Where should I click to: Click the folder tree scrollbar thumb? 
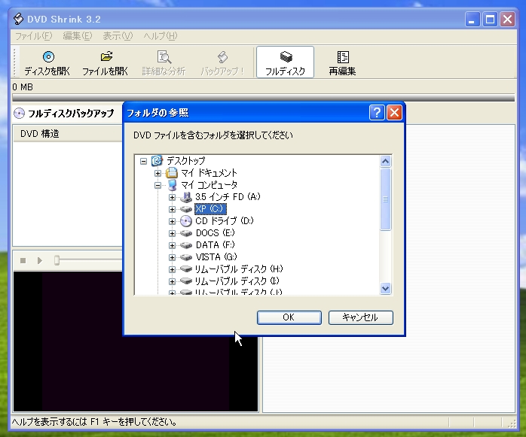click(385, 199)
